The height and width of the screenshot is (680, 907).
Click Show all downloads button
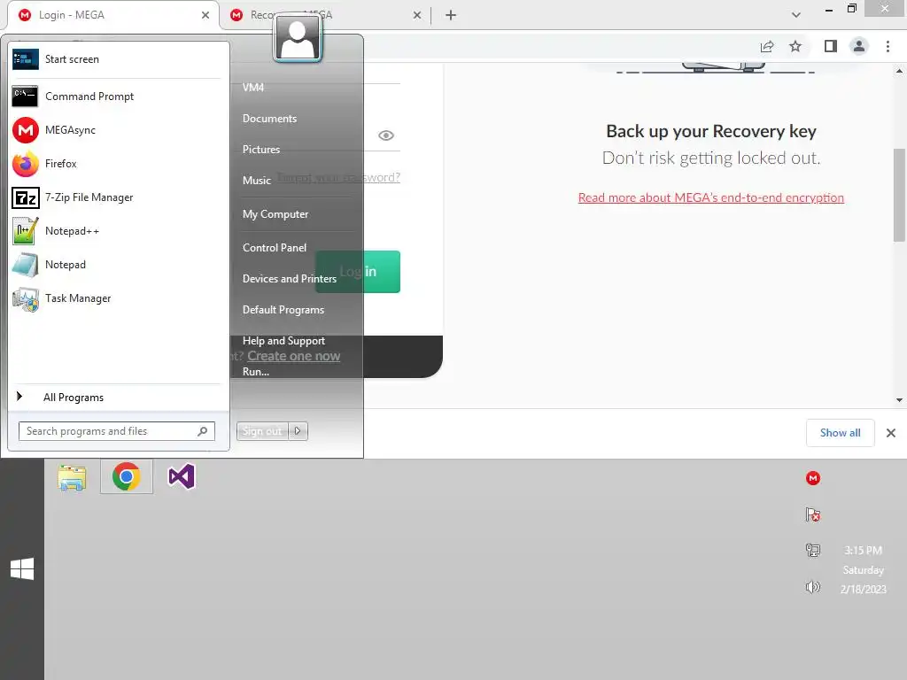pyautogui.click(x=840, y=432)
